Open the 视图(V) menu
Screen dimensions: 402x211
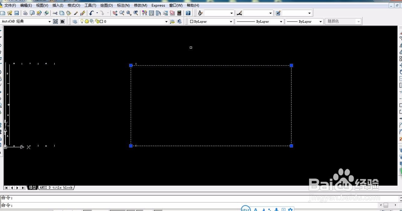42,5
